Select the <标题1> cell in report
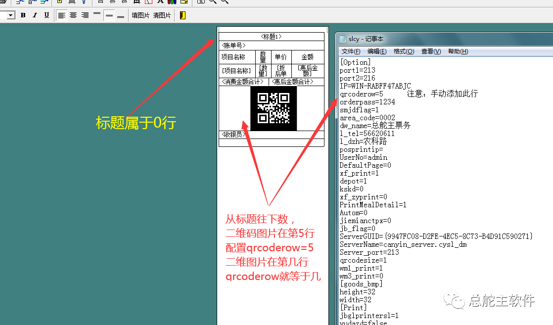553x325 pixels. tap(272, 37)
